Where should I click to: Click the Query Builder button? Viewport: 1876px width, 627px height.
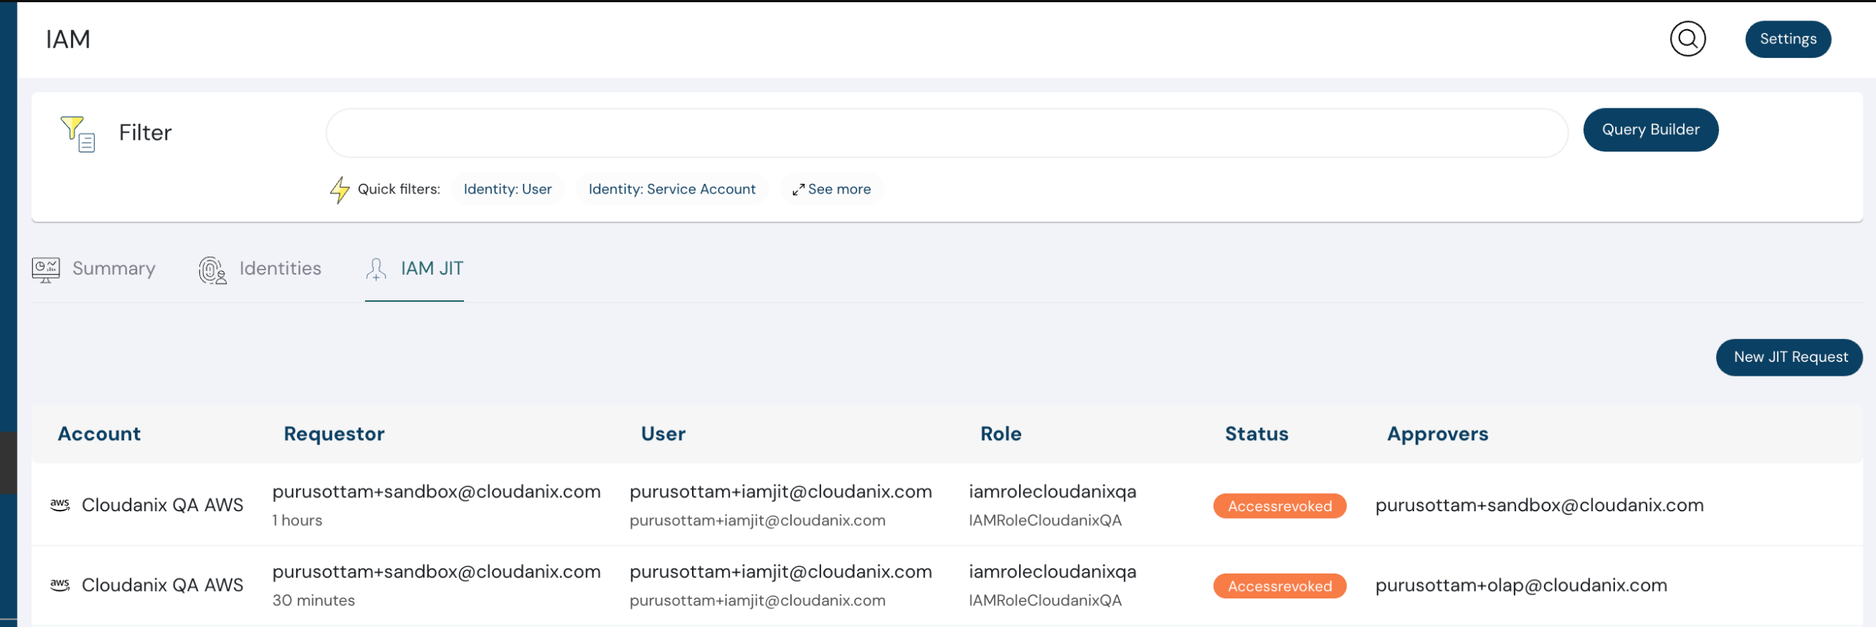click(x=1650, y=130)
